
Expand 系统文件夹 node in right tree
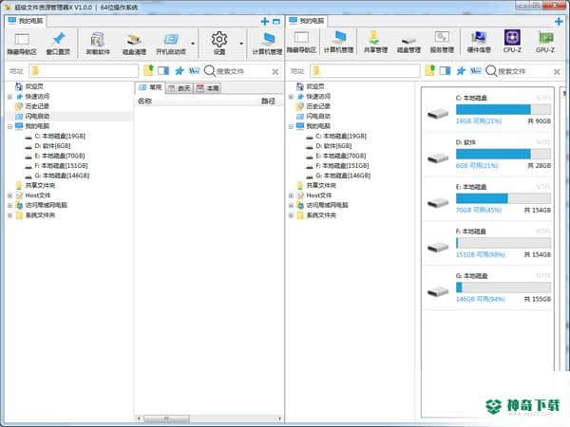pos(291,215)
